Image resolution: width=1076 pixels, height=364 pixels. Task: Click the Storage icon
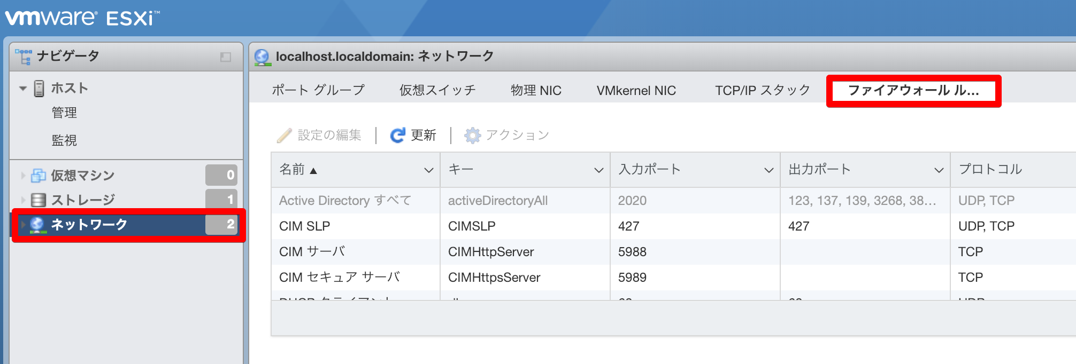pos(39,200)
